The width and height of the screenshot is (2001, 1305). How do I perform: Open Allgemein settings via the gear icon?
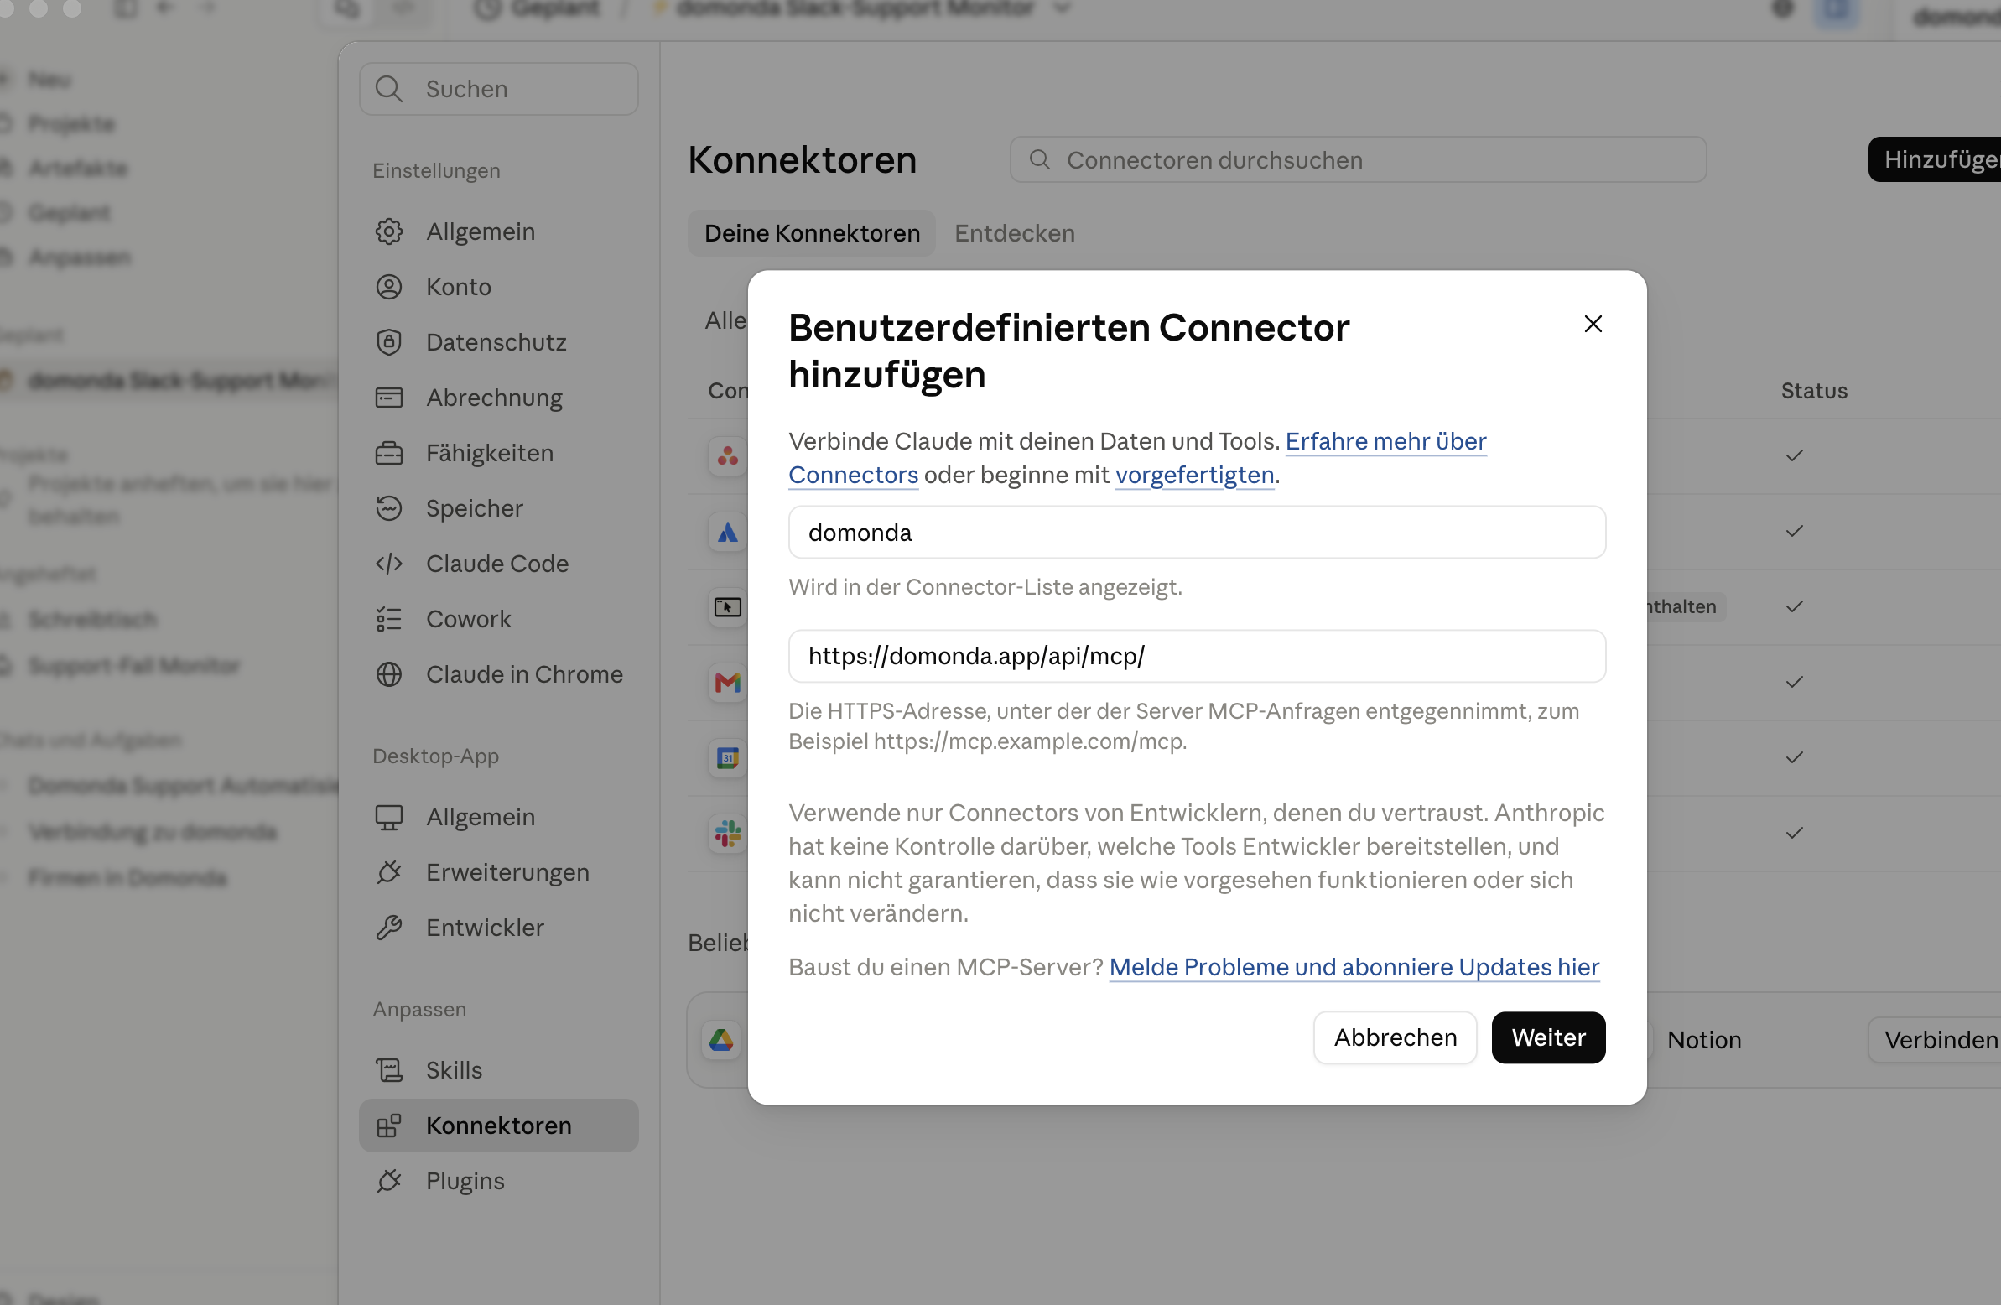(388, 231)
